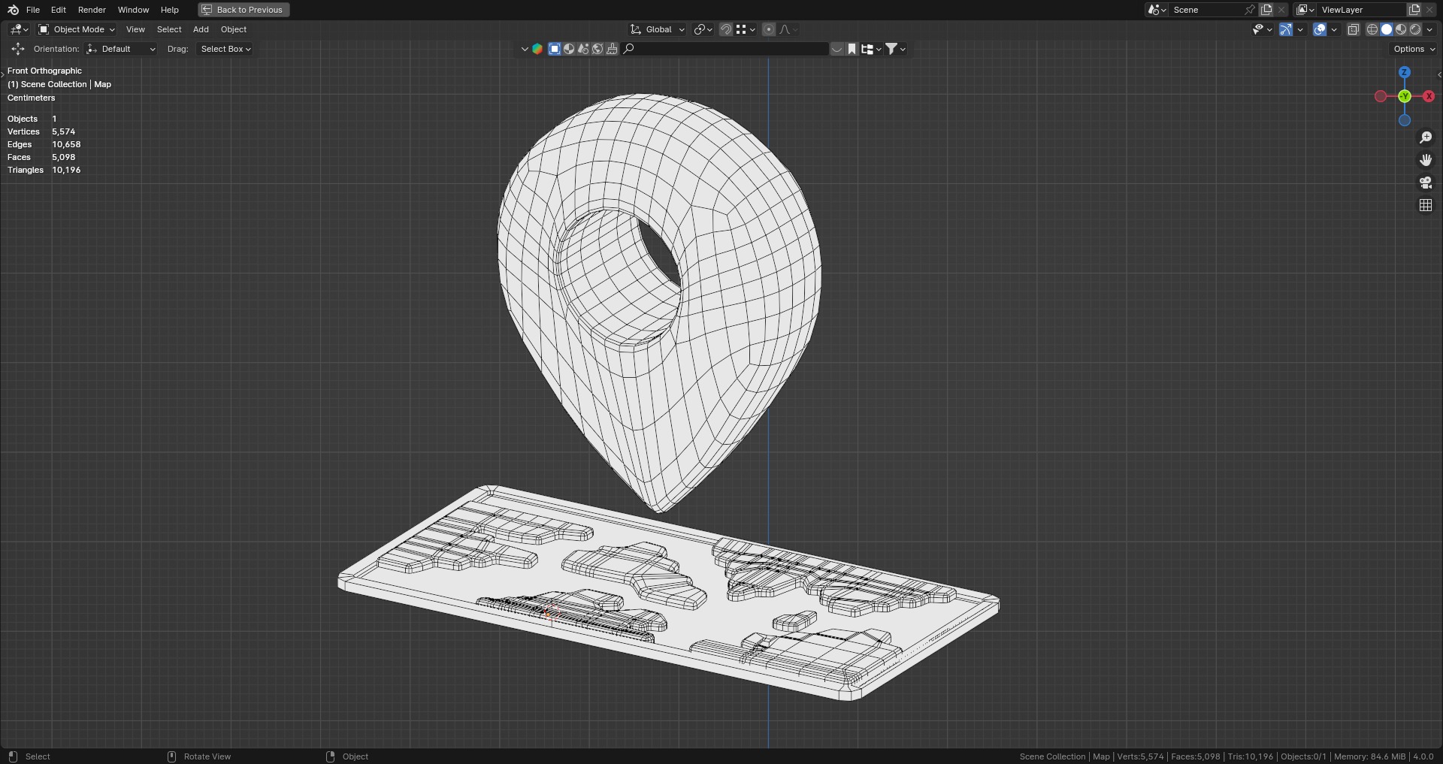Open the Orientation Default dropdown
1443x764 pixels.
(x=121, y=49)
